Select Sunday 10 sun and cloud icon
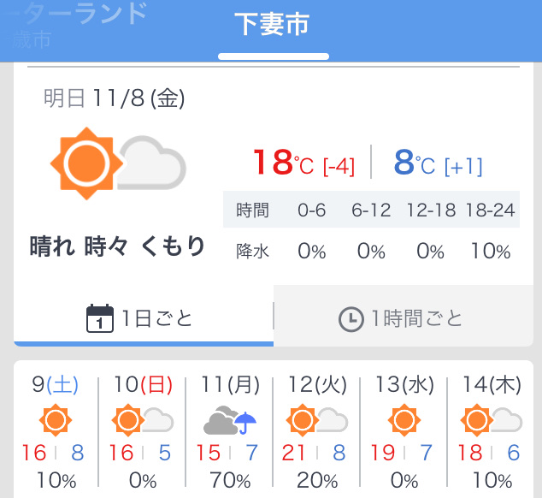This screenshot has width=542, height=498. pos(143,420)
